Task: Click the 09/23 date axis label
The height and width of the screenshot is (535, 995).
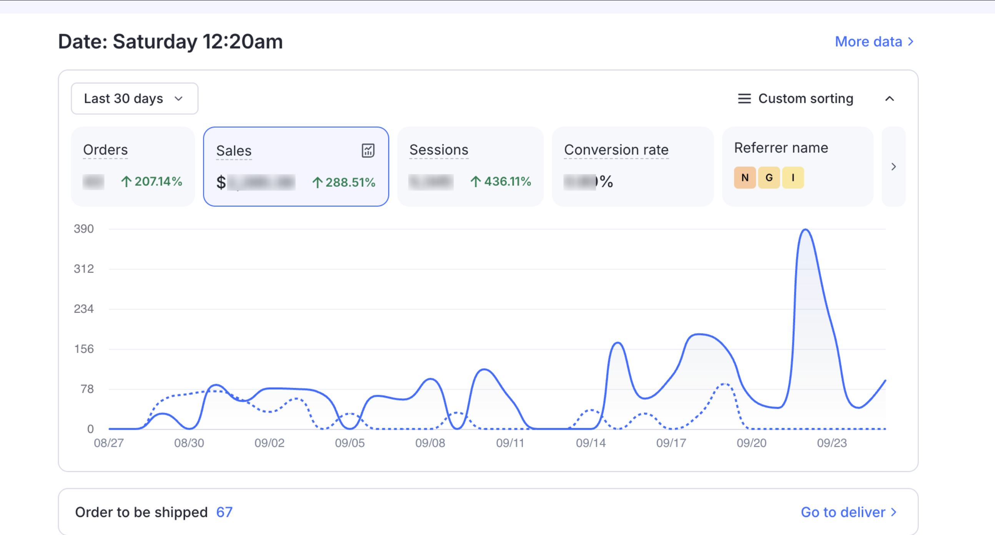Action: pos(831,443)
